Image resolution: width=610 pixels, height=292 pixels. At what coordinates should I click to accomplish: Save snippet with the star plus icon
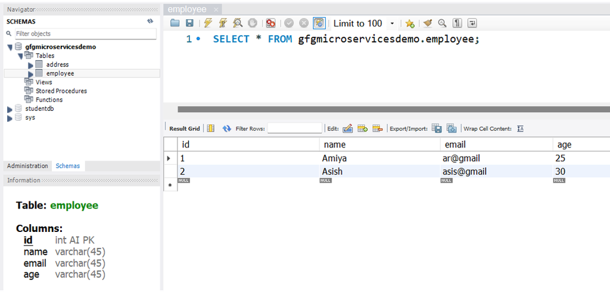[410, 24]
